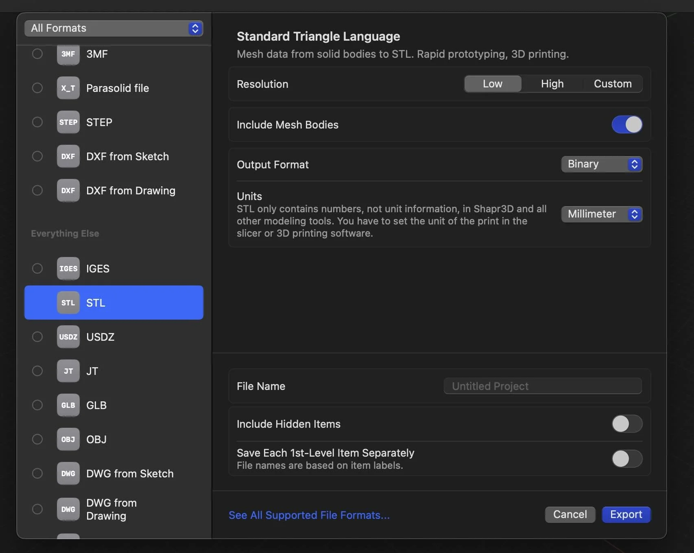Select the IGES radio button
The width and height of the screenshot is (694, 553).
click(37, 268)
